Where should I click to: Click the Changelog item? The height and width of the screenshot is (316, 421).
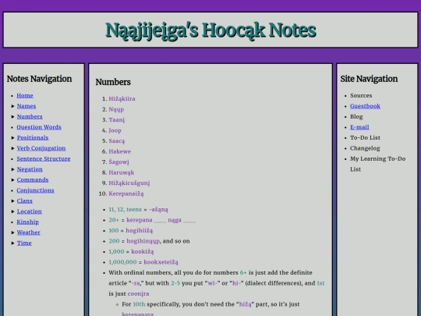(365, 148)
